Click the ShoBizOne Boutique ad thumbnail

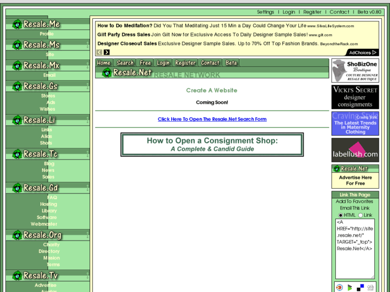point(355,71)
